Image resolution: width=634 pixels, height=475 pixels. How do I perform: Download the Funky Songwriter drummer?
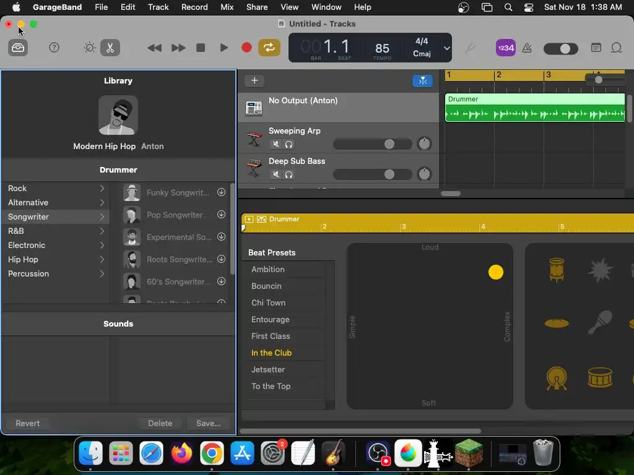tap(221, 192)
